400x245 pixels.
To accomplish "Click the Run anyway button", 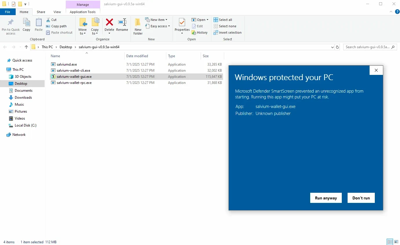I will 326,198.
